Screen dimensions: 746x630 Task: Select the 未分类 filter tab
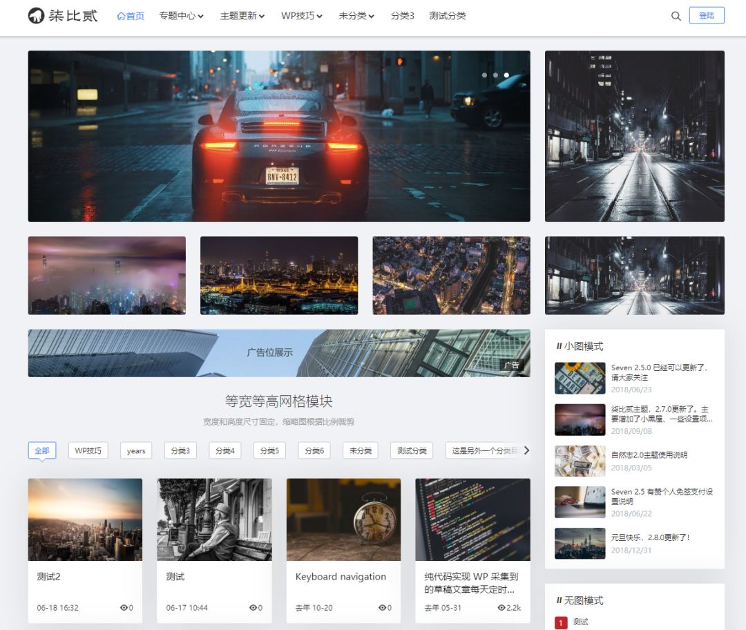click(x=360, y=450)
